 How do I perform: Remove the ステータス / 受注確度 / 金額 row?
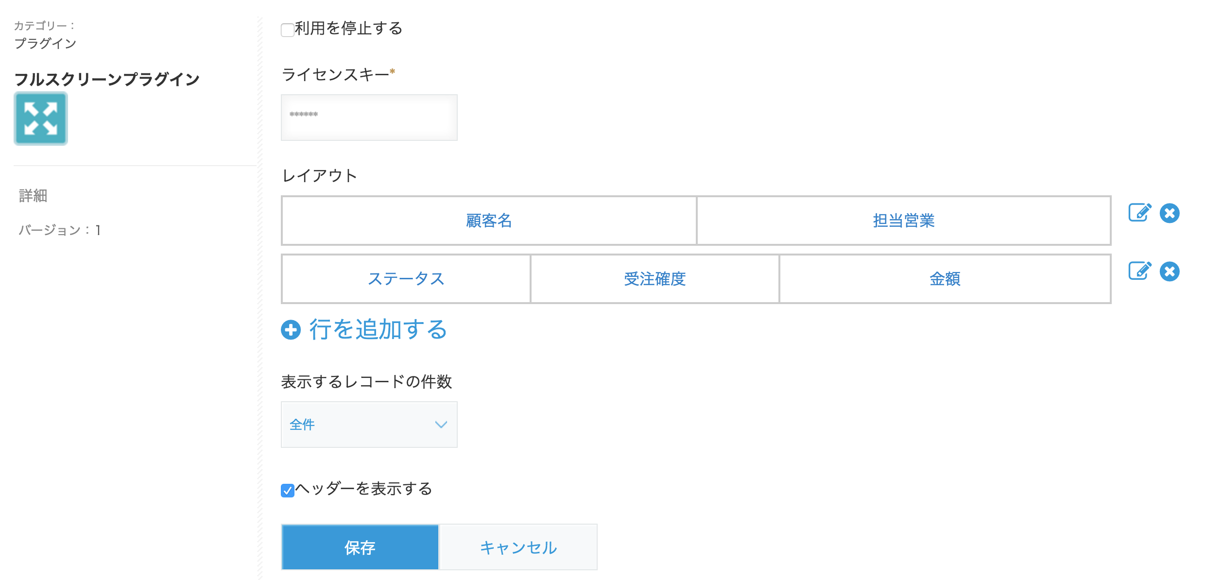point(1169,272)
